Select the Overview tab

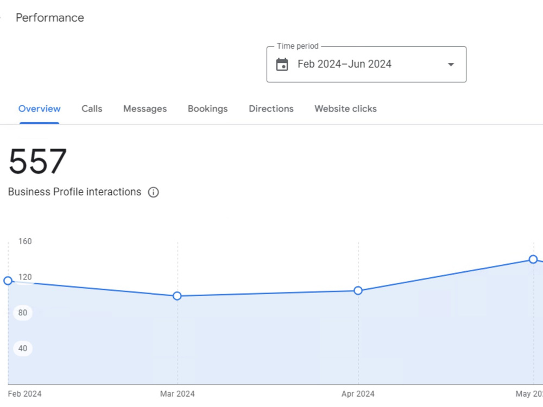point(40,109)
